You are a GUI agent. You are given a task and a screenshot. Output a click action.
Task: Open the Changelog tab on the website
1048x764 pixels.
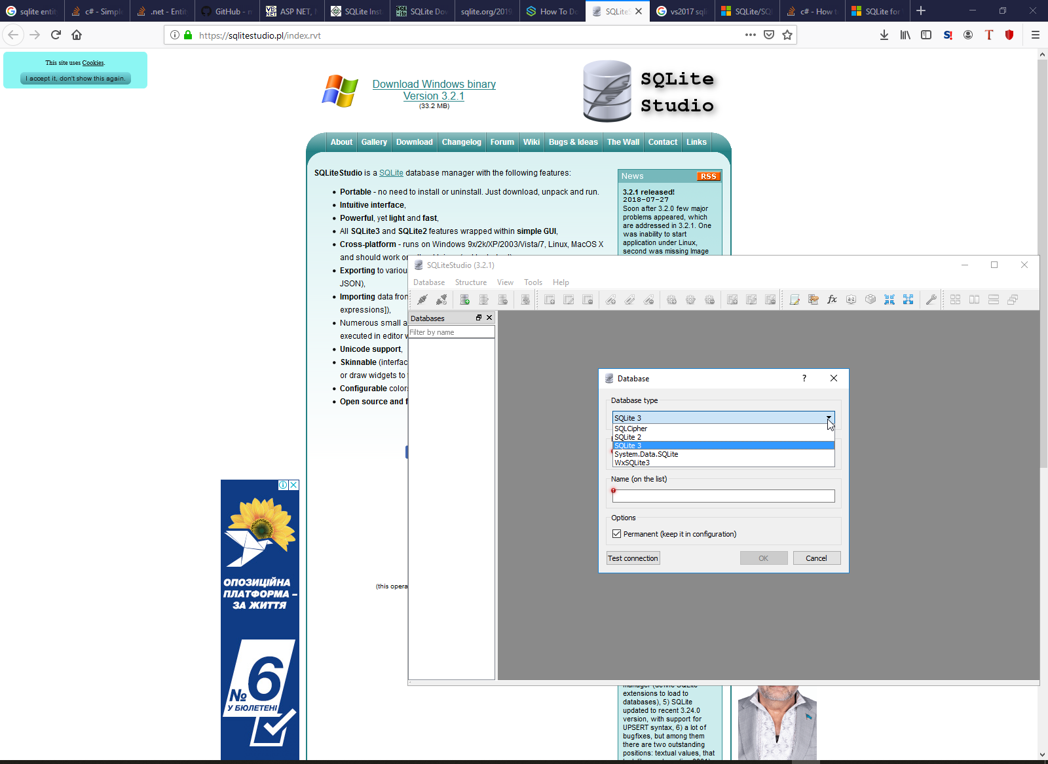[461, 142]
